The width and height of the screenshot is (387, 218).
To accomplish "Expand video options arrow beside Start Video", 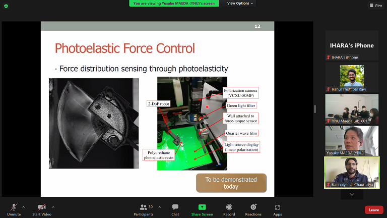I will [x=53, y=207].
